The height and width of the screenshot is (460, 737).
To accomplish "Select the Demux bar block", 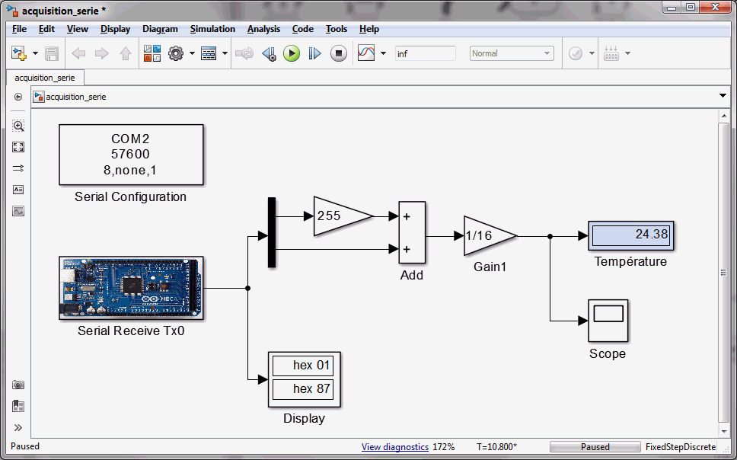I will pyautogui.click(x=272, y=232).
